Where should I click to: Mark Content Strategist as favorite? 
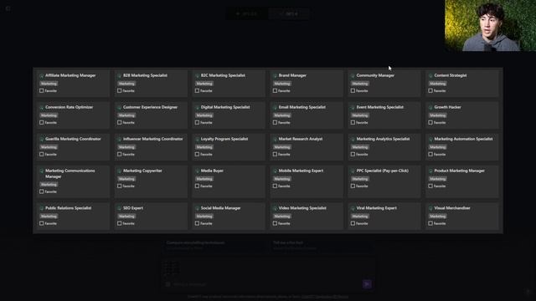(430, 90)
